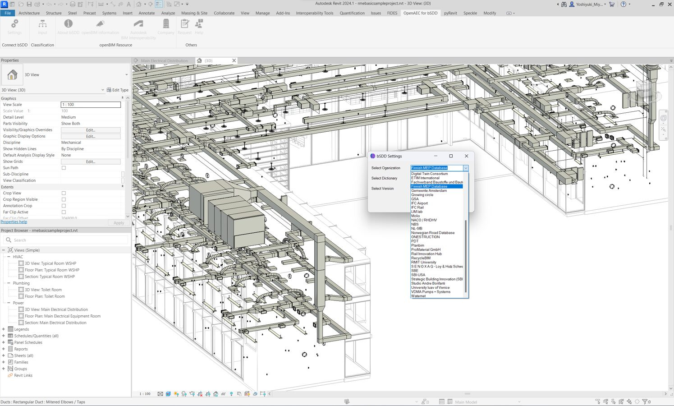Click Show Grids Edit button
This screenshot has width=674, height=406.
pyautogui.click(x=91, y=161)
